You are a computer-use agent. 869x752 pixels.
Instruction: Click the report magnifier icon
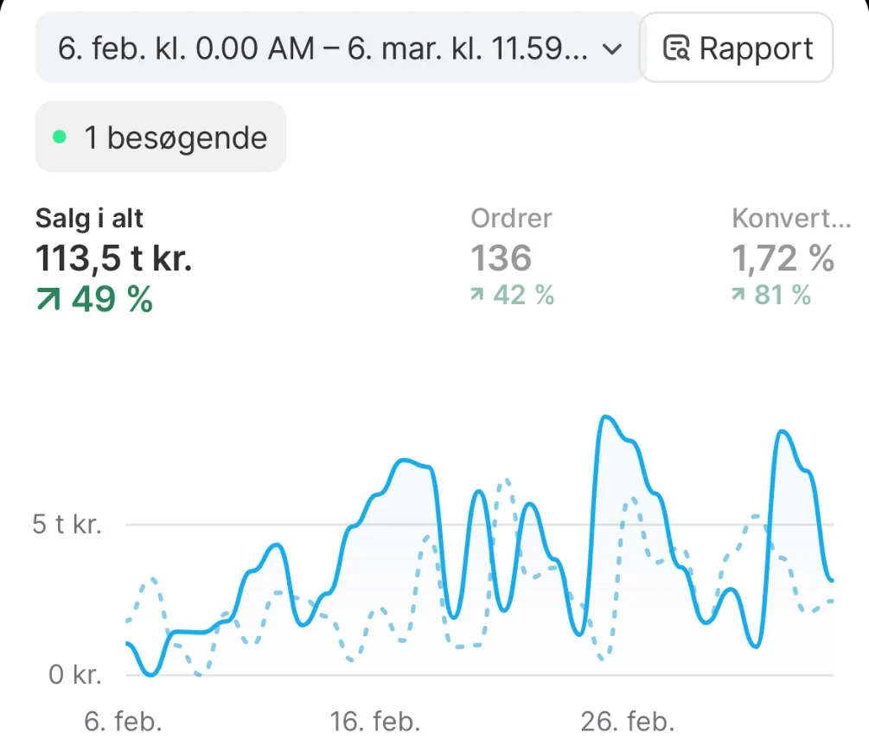[676, 48]
